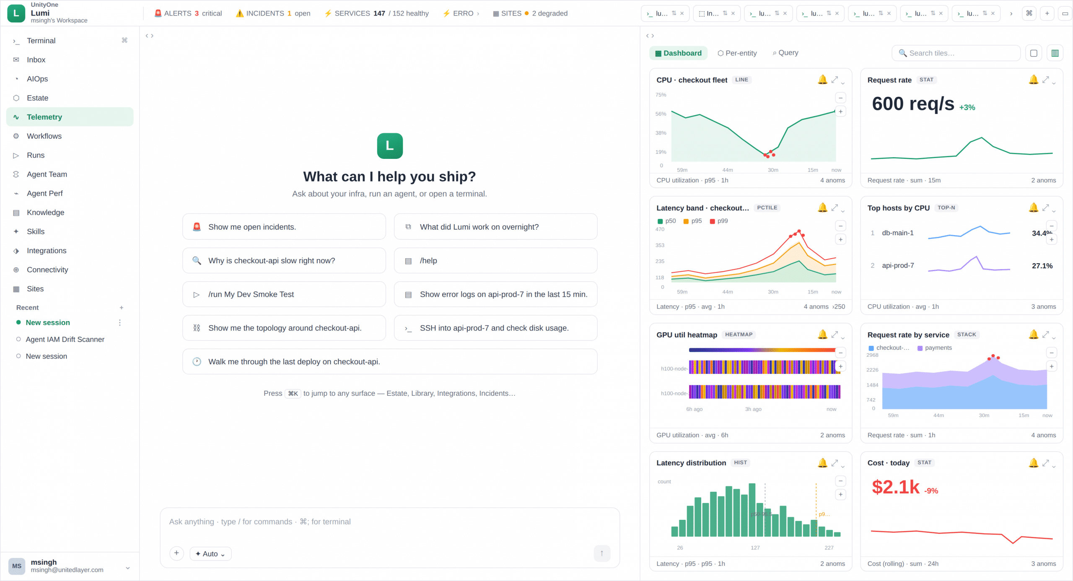The width and height of the screenshot is (1073, 581).
Task: Click the checkout blue legend swatch
Action: pyautogui.click(x=871, y=348)
